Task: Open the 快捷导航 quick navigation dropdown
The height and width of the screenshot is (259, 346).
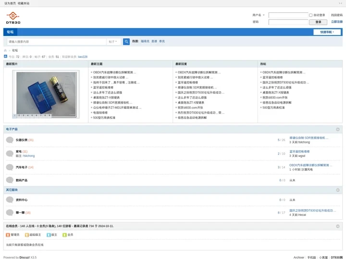Action: point(327,32)
